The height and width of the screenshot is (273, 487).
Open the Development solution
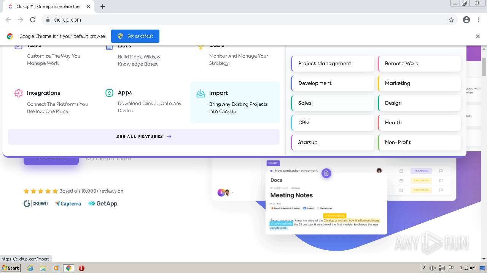click(333, 83)
